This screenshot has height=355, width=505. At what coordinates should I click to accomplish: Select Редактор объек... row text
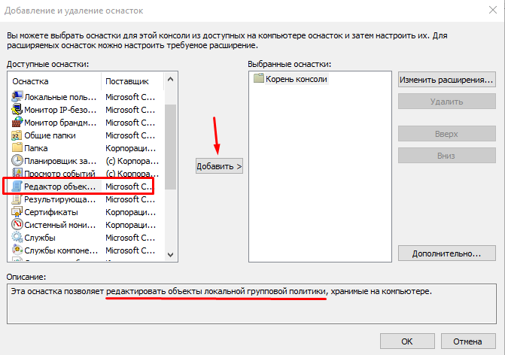click(60, 187)
